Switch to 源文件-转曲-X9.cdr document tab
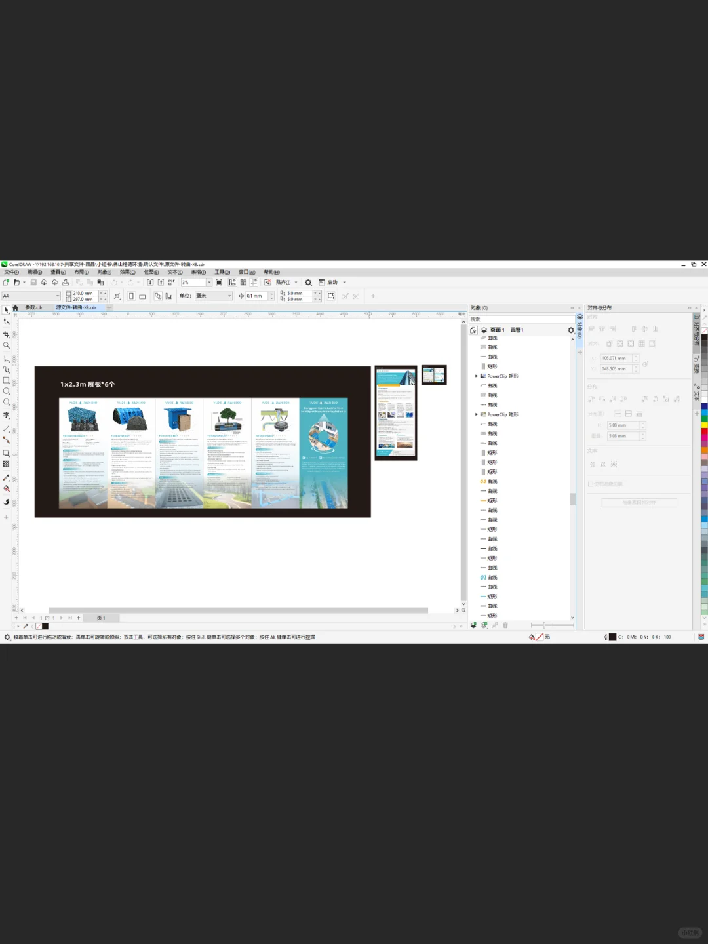This screenshot has height=944, width=708. [76, 307]
